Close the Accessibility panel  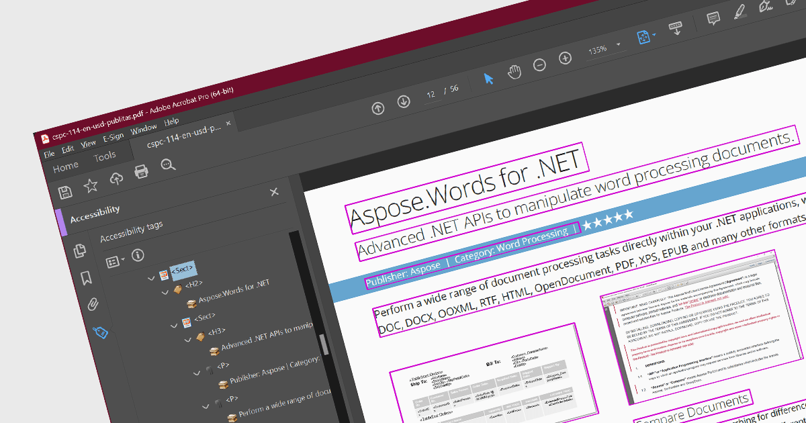(274, 192)
